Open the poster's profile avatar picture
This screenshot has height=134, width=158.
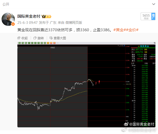tap(8, 19)
